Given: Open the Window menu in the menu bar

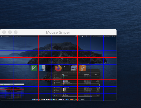Looking at the screenshot, I should click(x=17, y=36).
